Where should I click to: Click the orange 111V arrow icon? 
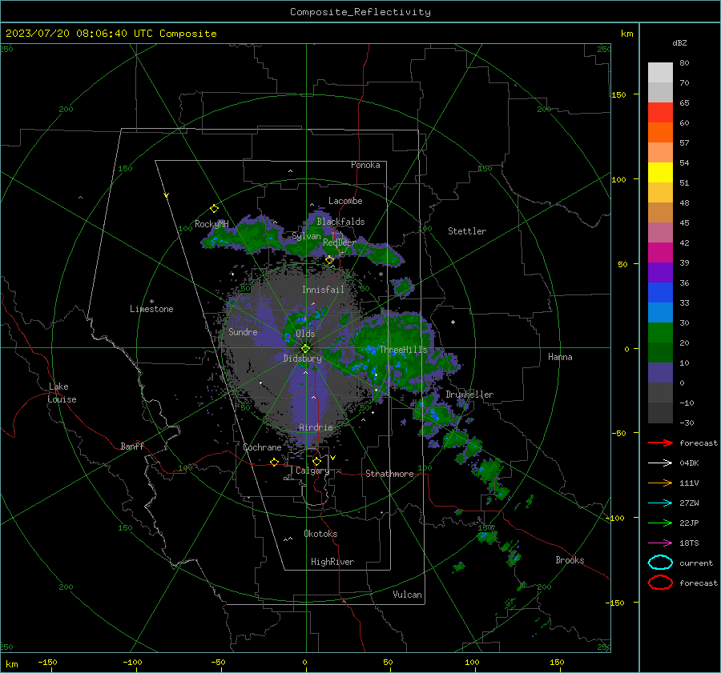click(x=660, y=483)
